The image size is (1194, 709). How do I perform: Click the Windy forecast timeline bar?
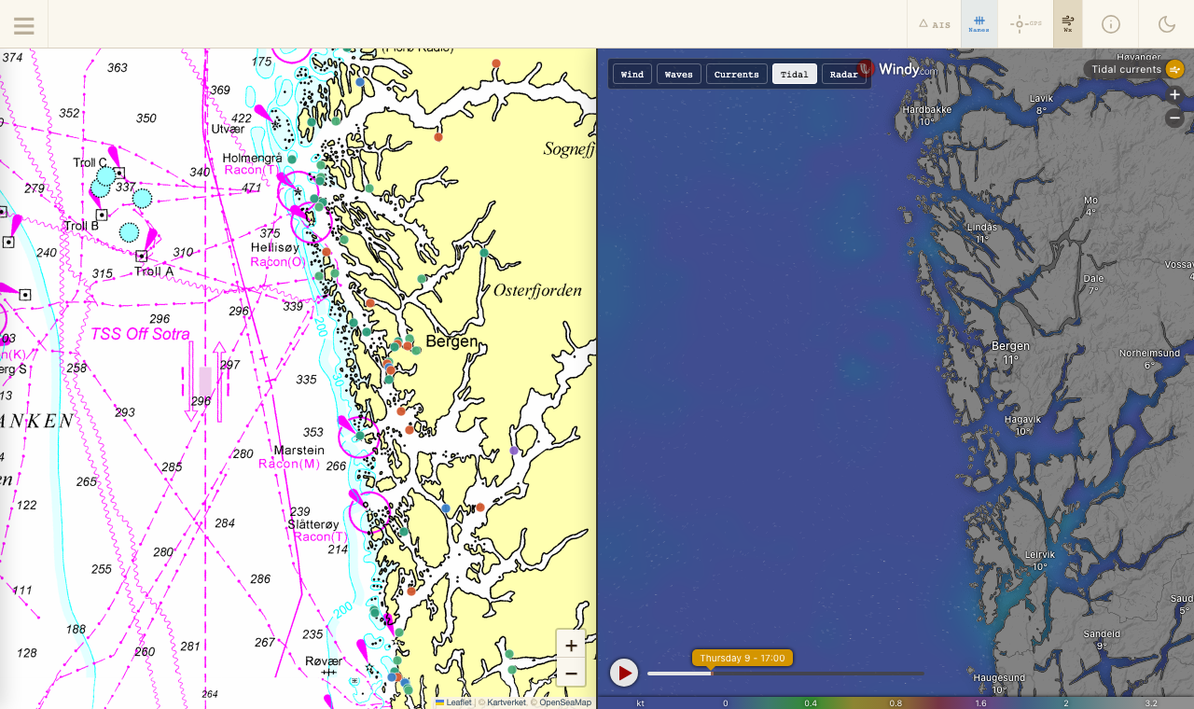click(786, 674)
